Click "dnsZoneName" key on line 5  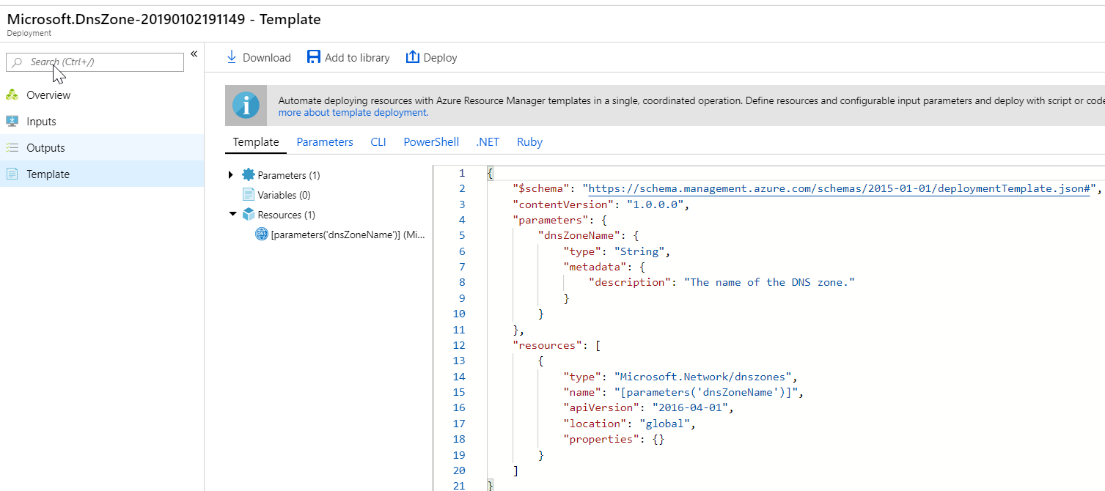pyautogui.click(x=580, y=236)
